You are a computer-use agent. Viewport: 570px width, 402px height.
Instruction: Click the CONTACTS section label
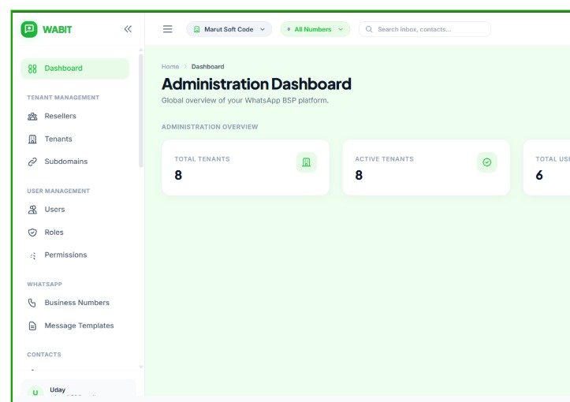(x=44, y=355)
